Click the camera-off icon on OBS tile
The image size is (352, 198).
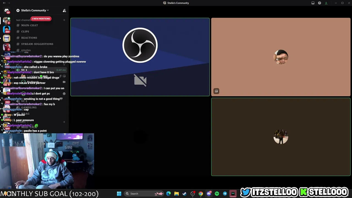(x=140, y=80)
